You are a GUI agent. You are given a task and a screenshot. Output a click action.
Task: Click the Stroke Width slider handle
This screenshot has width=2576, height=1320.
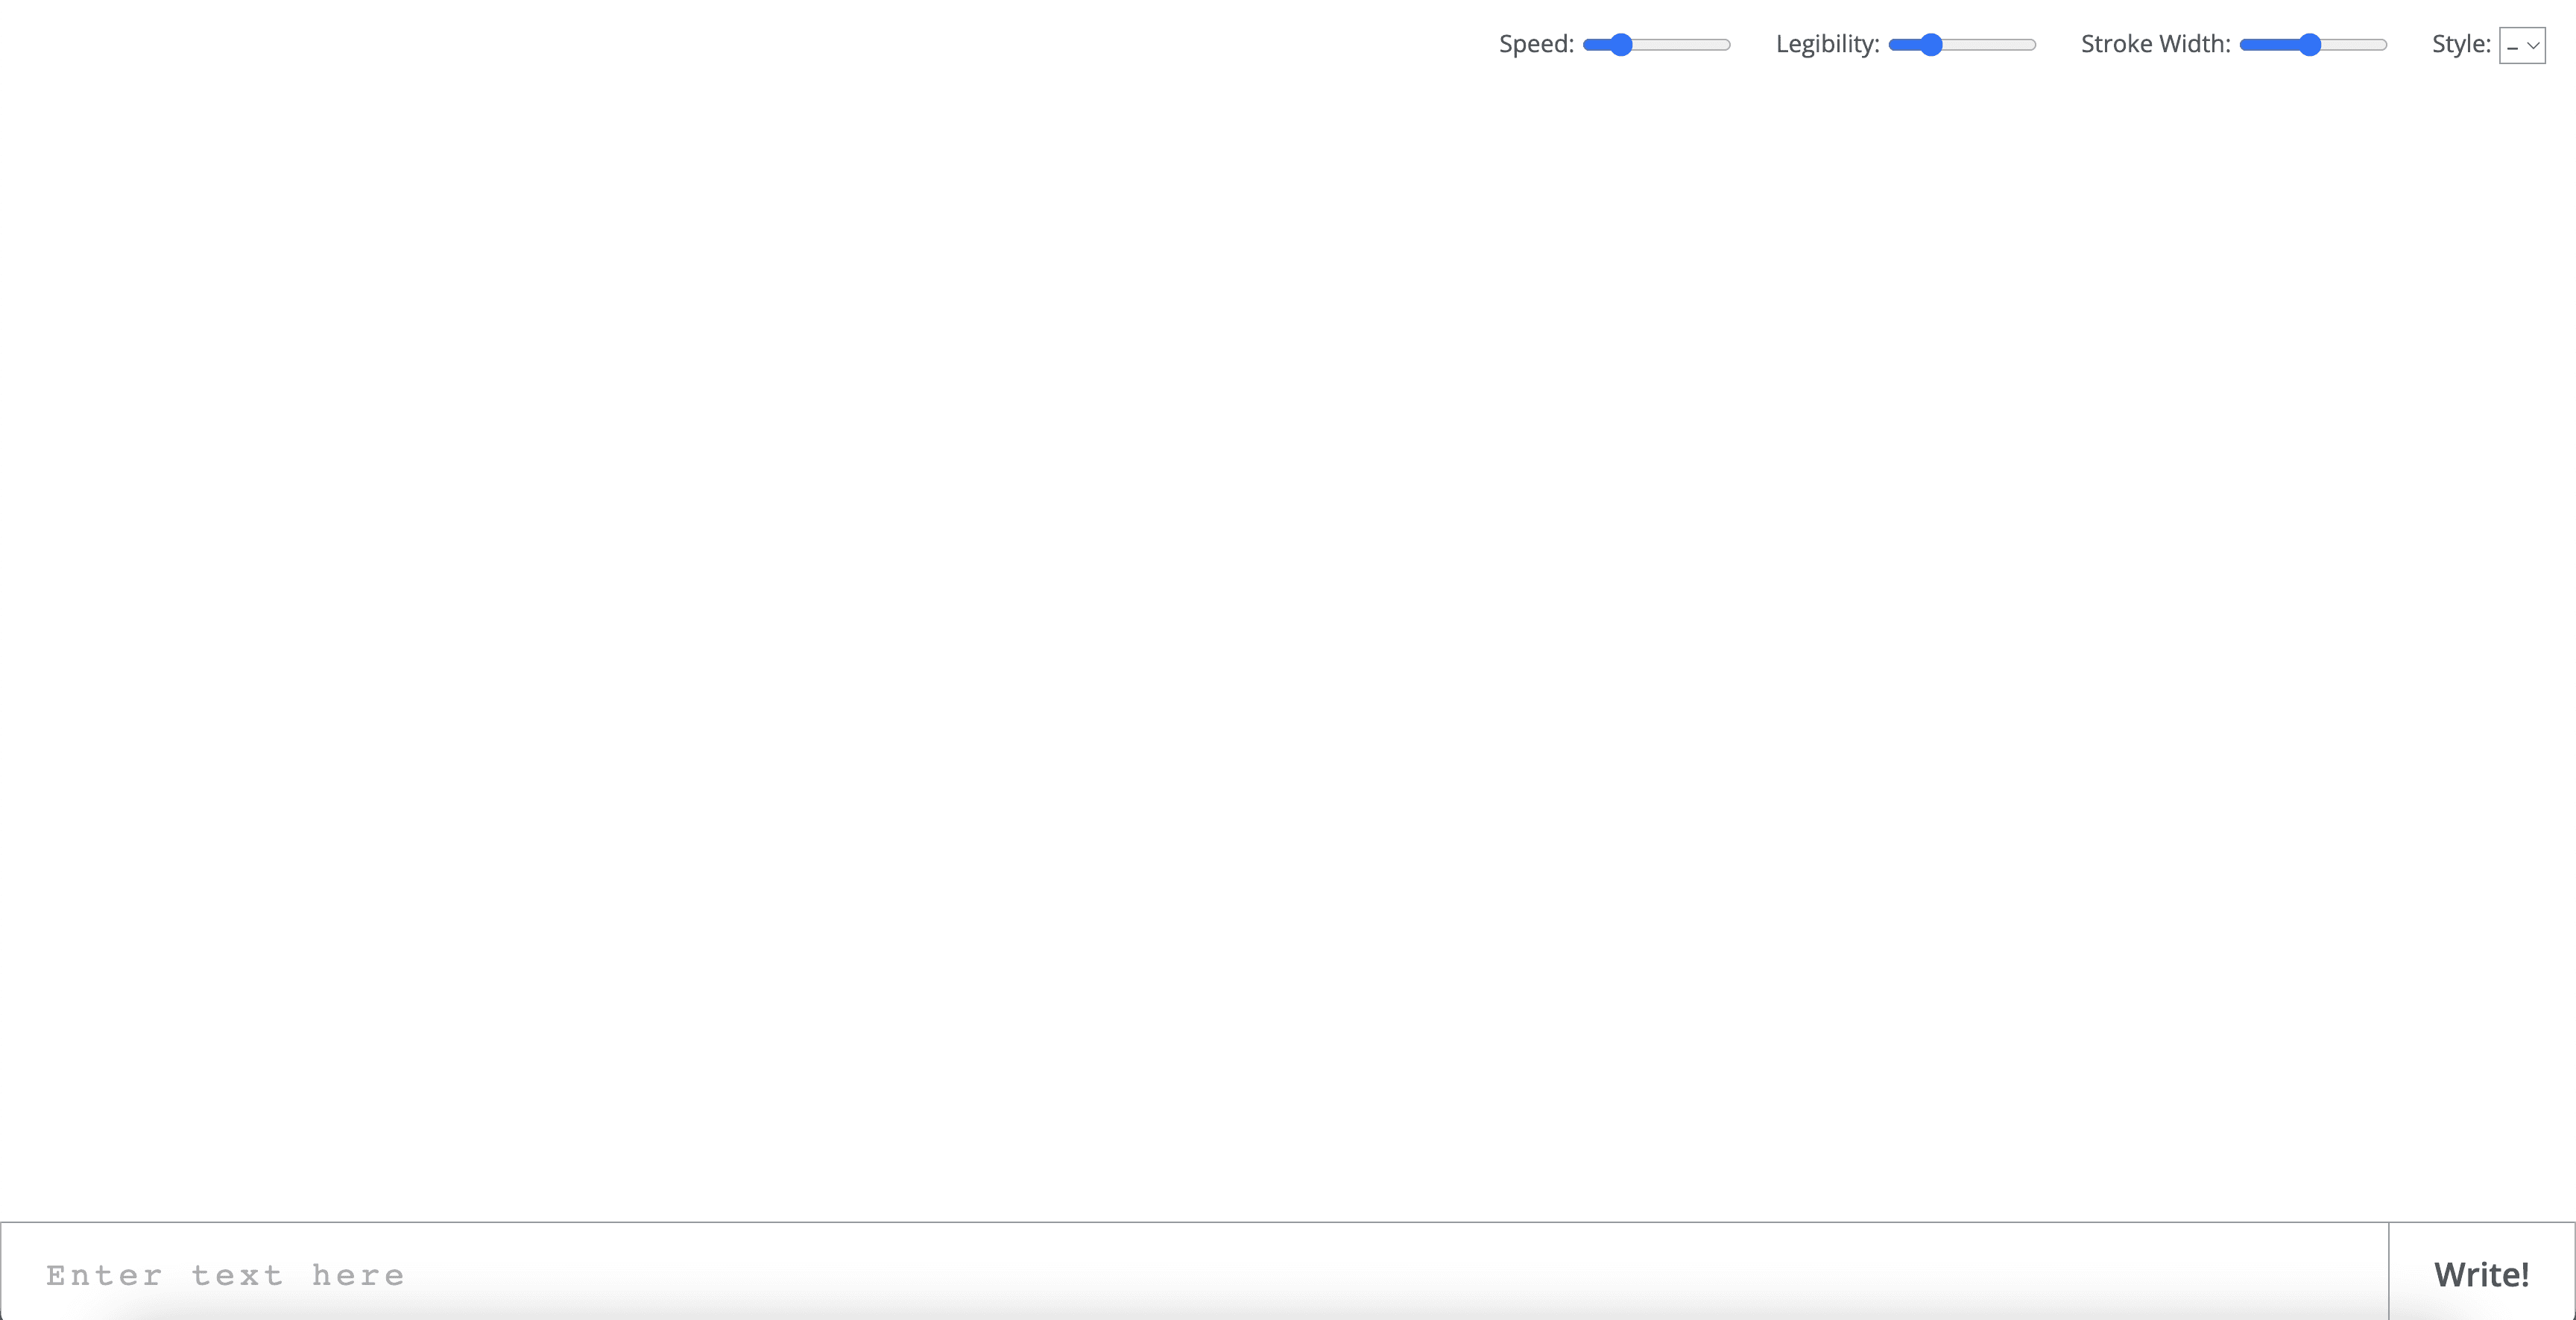coord(2309,45)
